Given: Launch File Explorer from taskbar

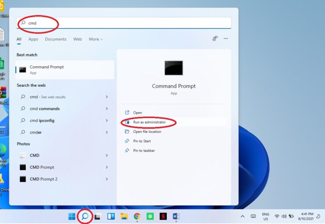Looking at the screenshot, I should [124, 216].
